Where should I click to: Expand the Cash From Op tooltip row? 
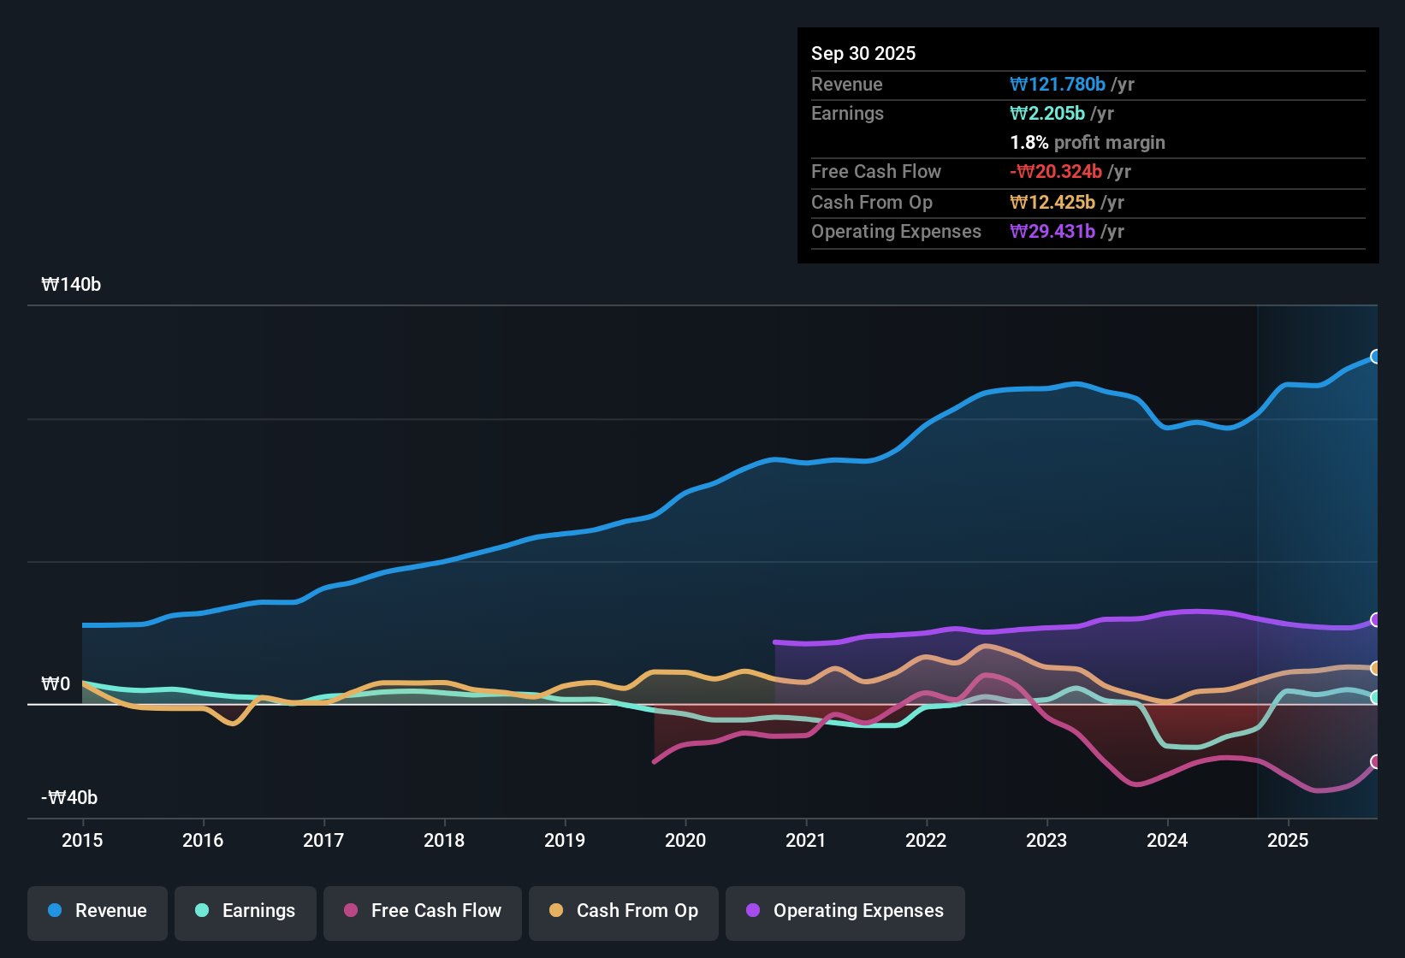click(x=872, y=203)
